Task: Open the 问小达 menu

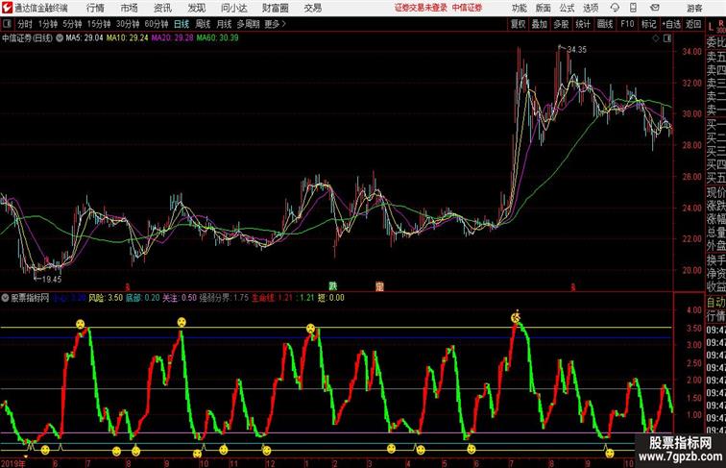Action: 233,8
